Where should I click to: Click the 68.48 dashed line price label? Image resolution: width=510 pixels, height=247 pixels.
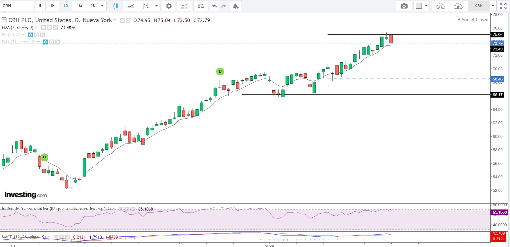click(498, 79)
